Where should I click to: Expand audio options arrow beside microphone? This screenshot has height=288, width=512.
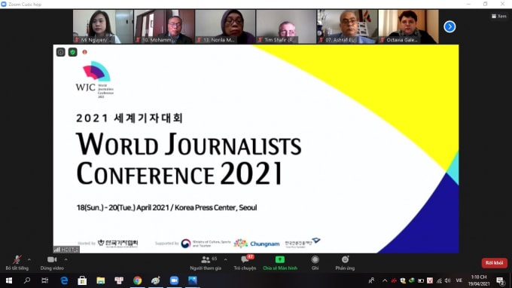point(29,259)
